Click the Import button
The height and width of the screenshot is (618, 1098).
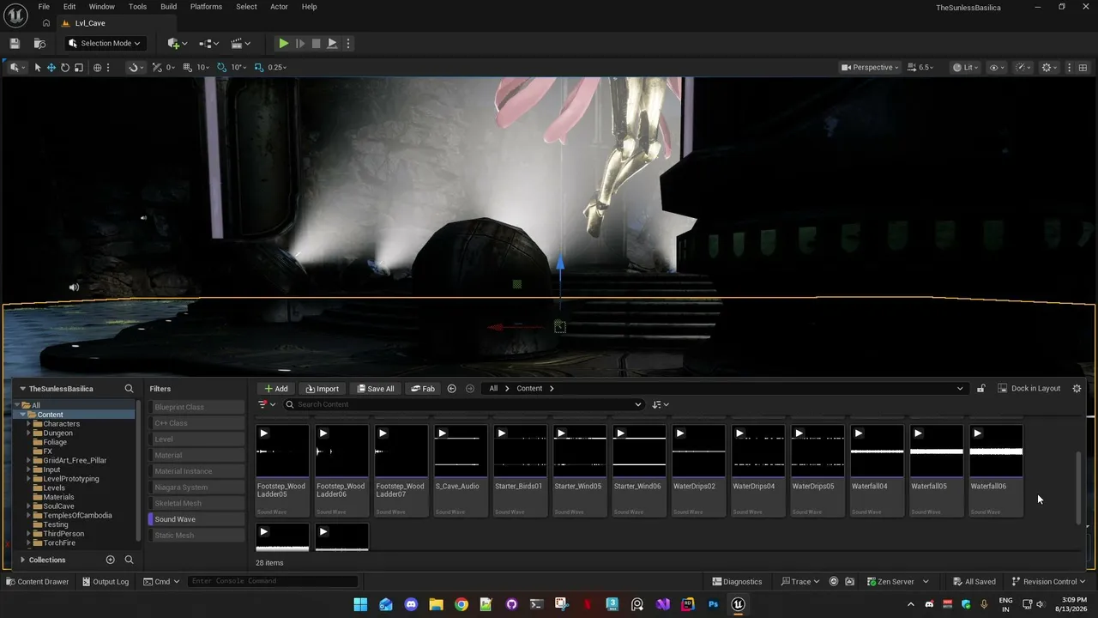coord(323,389)
